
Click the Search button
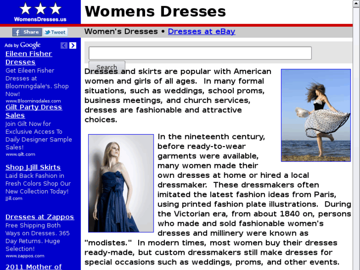click(x=107, y=67)
